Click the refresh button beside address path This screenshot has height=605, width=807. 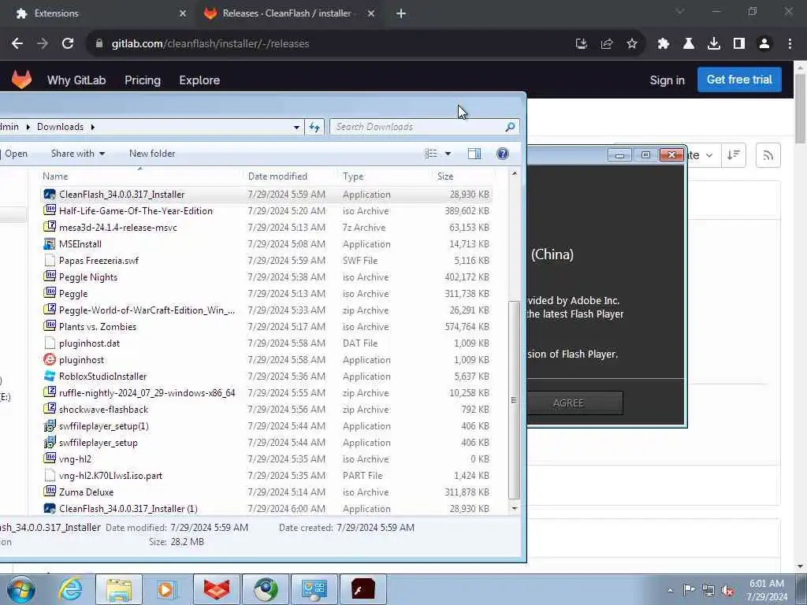[314, 127]
